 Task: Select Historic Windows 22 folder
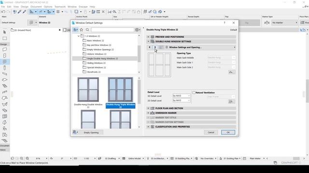click(97, 54)
